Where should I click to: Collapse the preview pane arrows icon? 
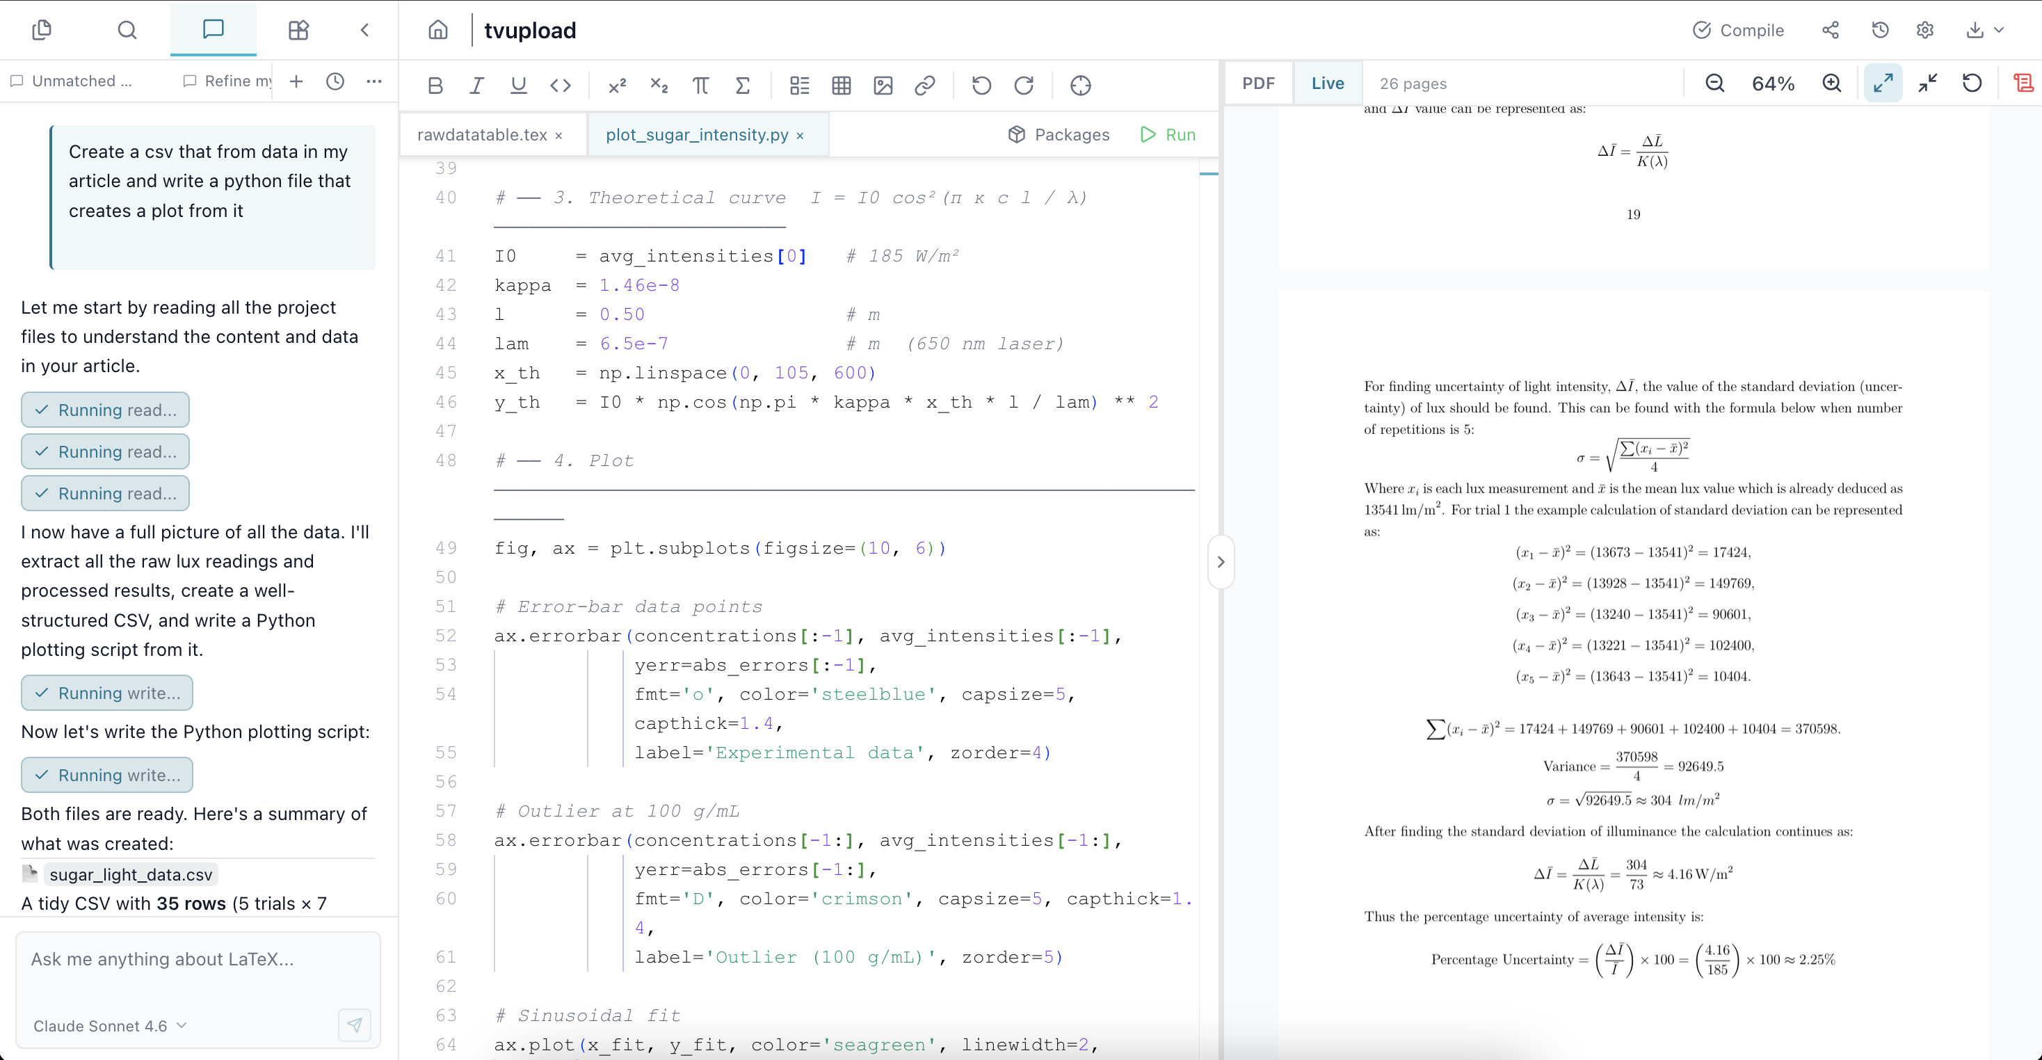pos(1928,83)
